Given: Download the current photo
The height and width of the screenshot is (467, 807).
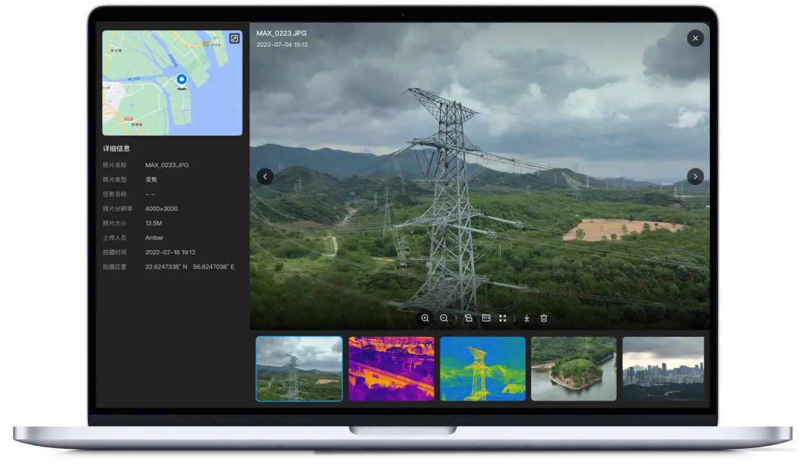Looking at the screenshot, I should pos(526,318).
